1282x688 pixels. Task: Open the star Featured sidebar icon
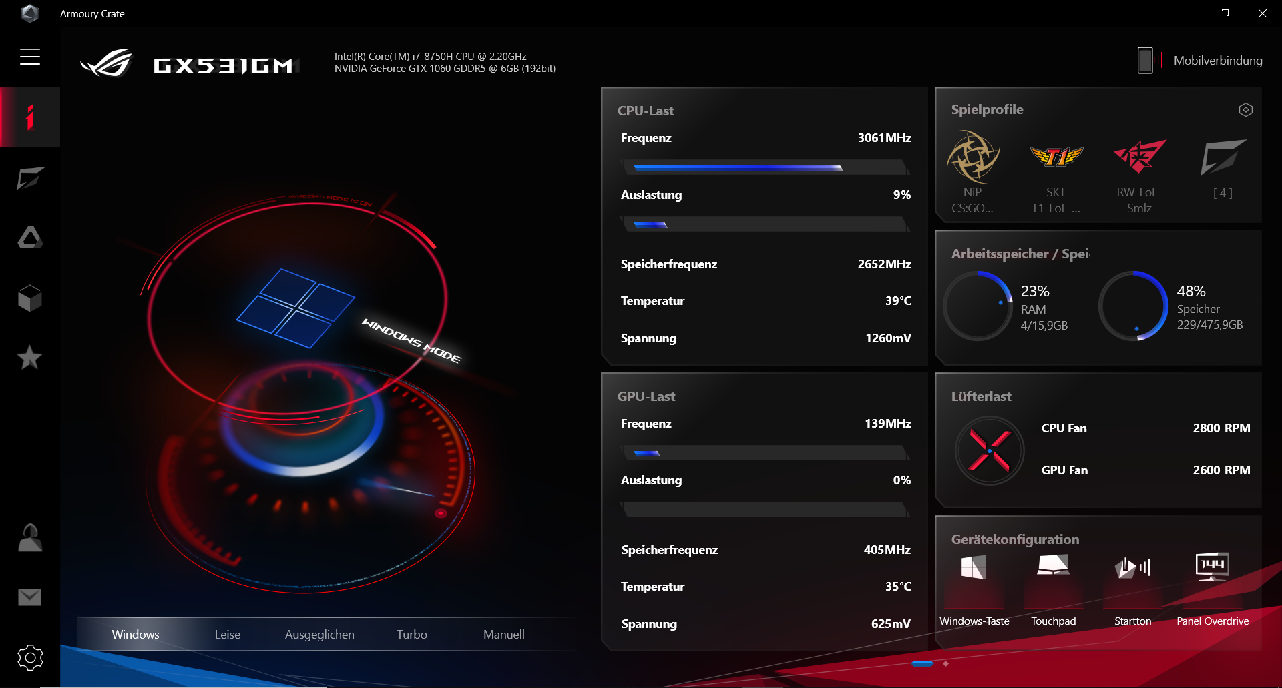pyautogui.click(x=30, y=358)
